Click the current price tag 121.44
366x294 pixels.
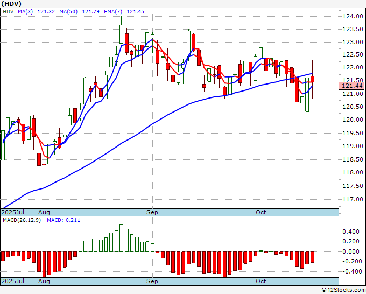(353, 86)
